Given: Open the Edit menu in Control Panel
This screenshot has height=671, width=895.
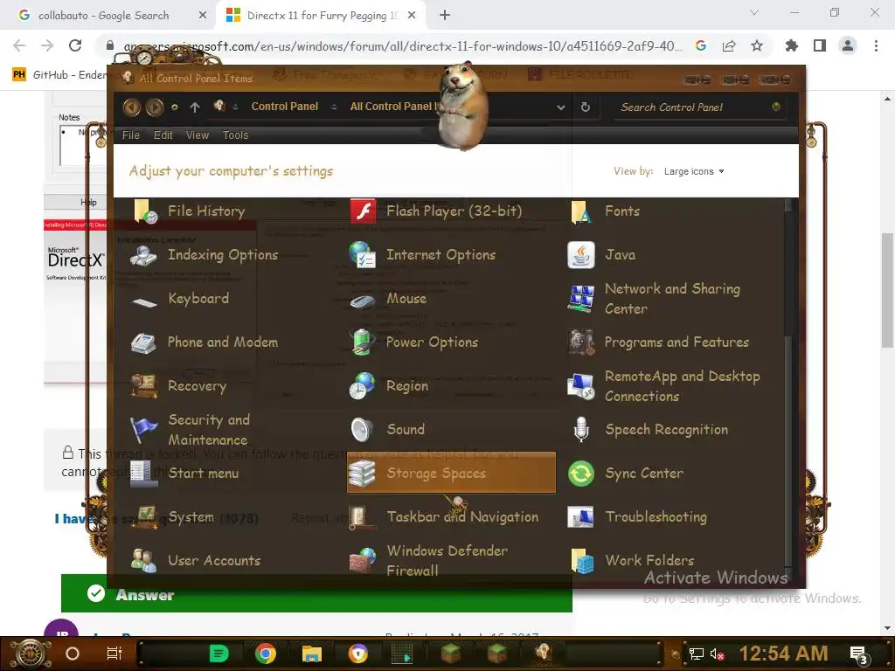Looking at the screenshot, I should 163,135.
